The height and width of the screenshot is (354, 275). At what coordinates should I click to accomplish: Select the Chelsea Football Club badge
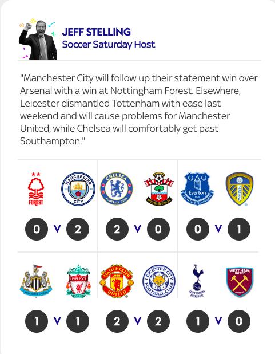click(117, 189)
